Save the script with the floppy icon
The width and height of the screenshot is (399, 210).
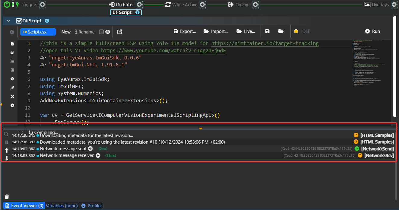pyautogui.click(x=267, y=31)
